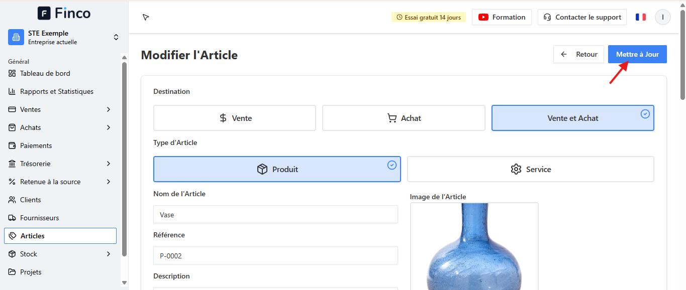Click the STE Exemple company building icon
This screenshot has width=686, height=290.
tap(16, 37)
